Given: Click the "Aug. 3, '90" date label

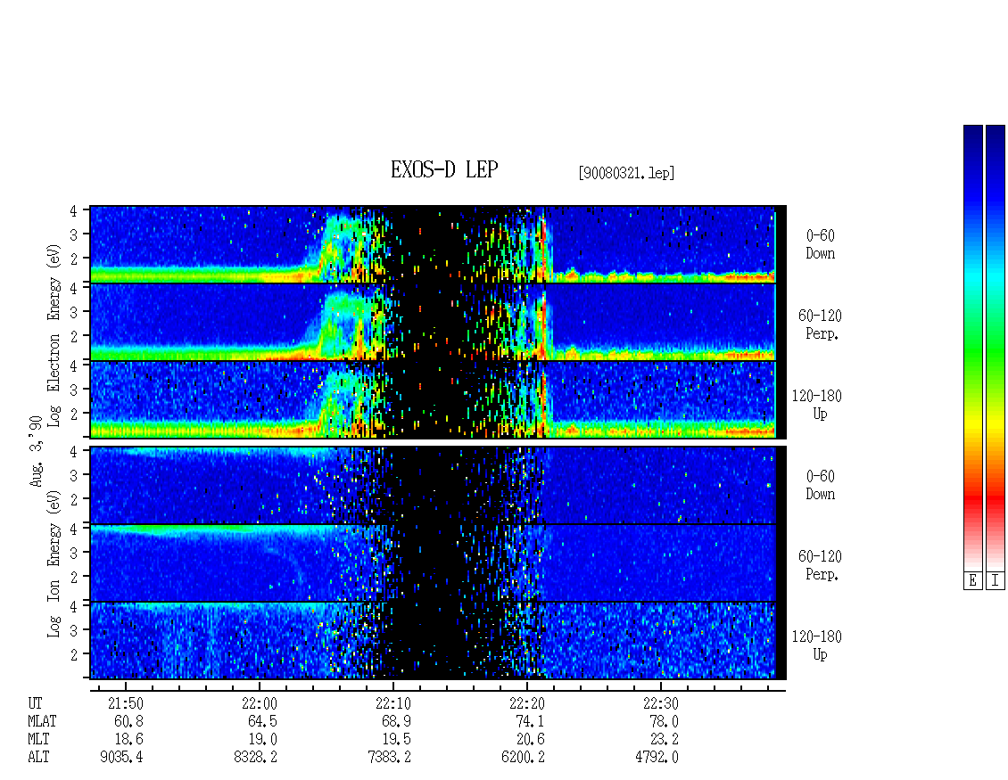Looking at the screenshot, I should coord(37,451).
